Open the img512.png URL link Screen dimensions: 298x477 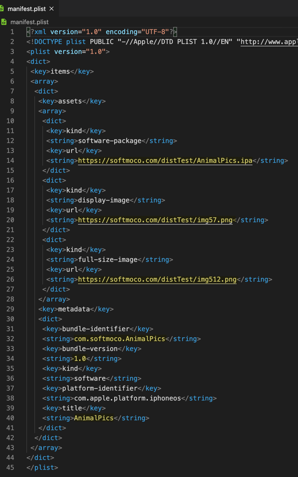click(x=157, y=279)
